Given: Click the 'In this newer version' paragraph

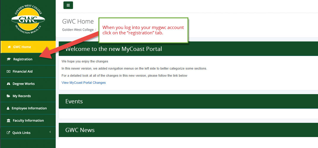Looking at the screenshot, I should coord(134,68).
